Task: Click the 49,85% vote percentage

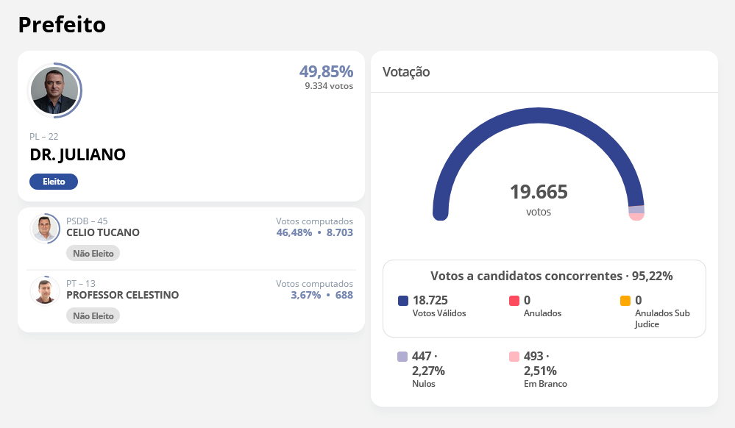Action: click(326, 71)
